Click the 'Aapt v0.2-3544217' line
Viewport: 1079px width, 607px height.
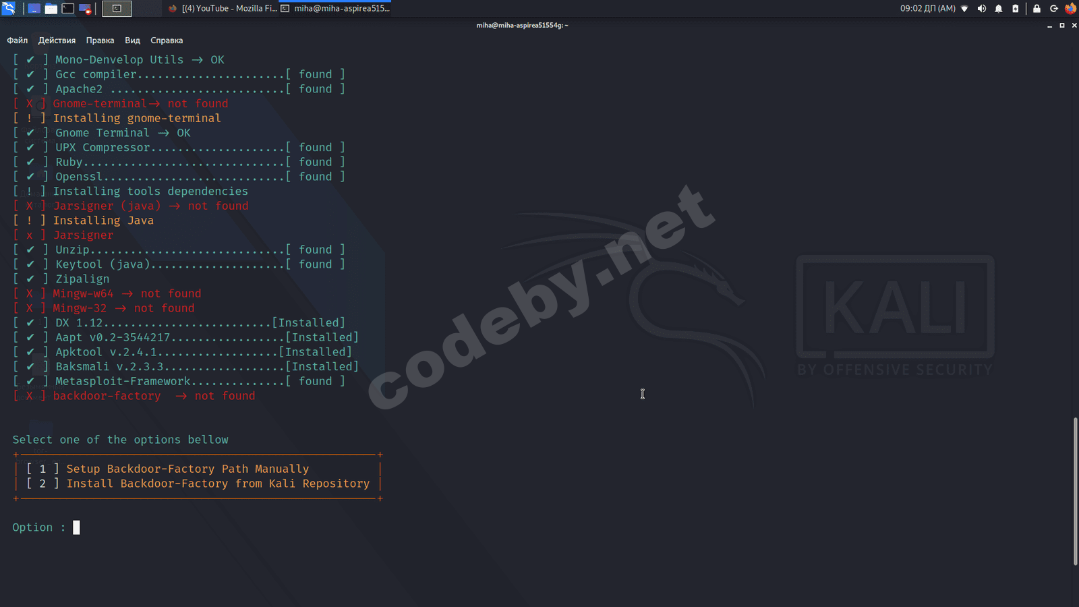pyautogui.click(x=185, y=337)
